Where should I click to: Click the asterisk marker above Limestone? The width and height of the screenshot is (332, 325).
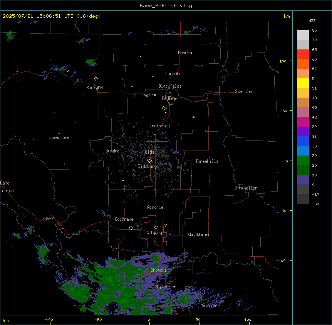pyautogui.click(x=59, y=134)
